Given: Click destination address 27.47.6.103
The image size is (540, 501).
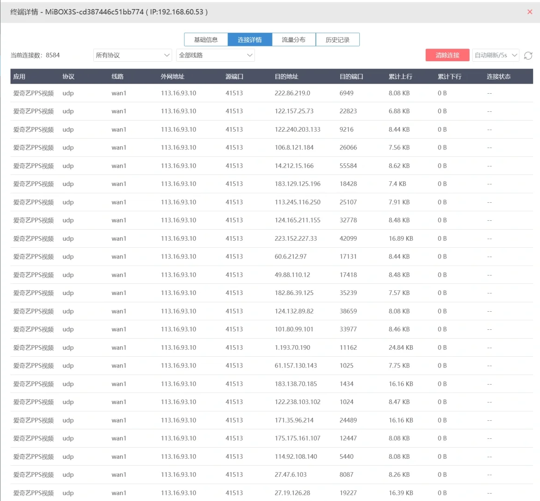Looking at the screenshot, I should pos(291,475).
